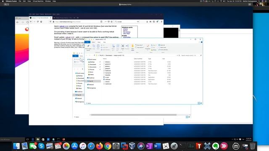Click Pin to Quick access in ribbon
269x151 pixels.
click(x=88, y=47)
